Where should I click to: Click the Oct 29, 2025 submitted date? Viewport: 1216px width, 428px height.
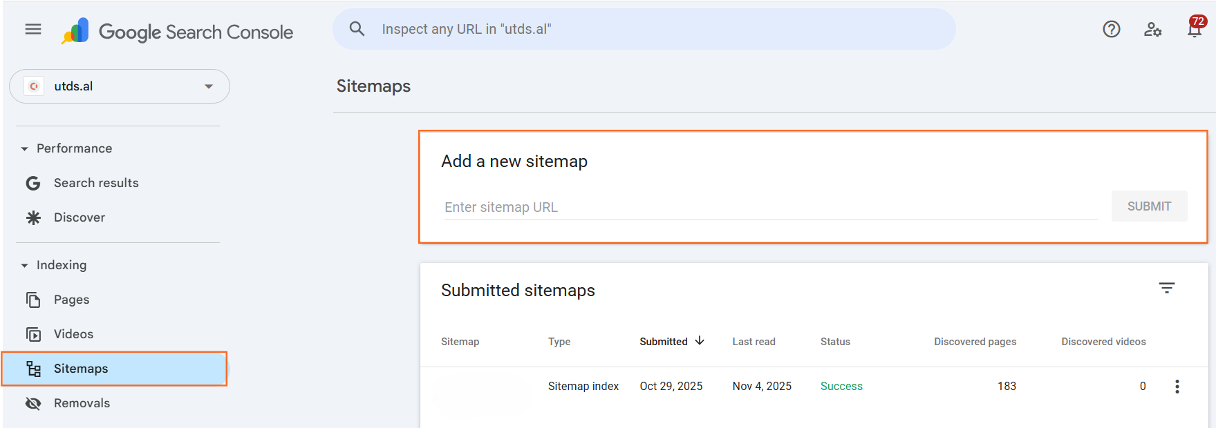click(x=671, y=387)
